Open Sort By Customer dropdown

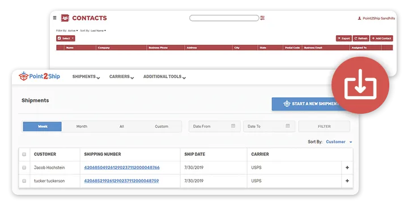[339, 142]
